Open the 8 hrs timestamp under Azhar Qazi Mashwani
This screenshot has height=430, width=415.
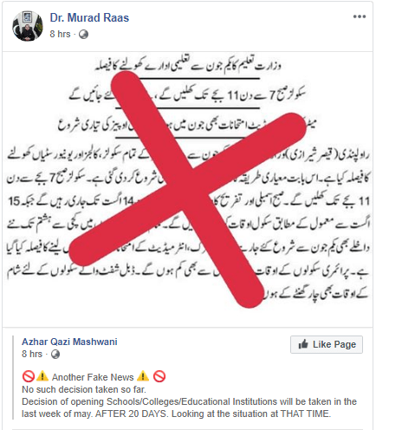32,354
